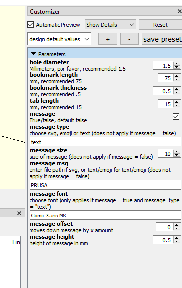Screen dimensions: 182x288
Task: Increase message size with up arrow
Action: coord(177,152)
